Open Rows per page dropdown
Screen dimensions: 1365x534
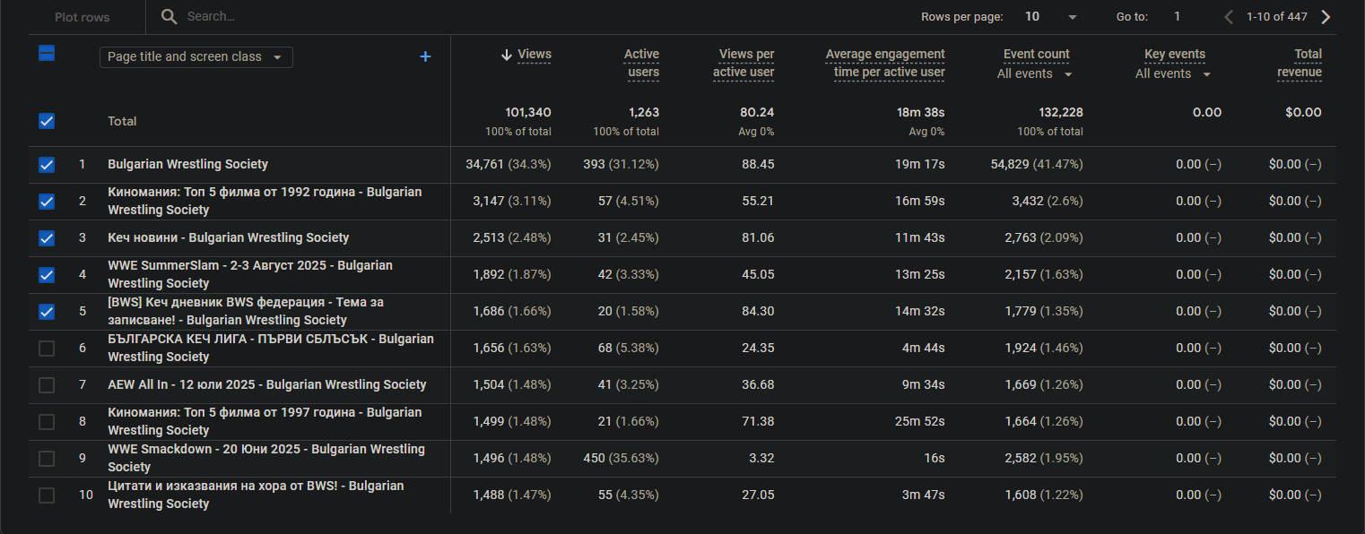pos(1052,17)
